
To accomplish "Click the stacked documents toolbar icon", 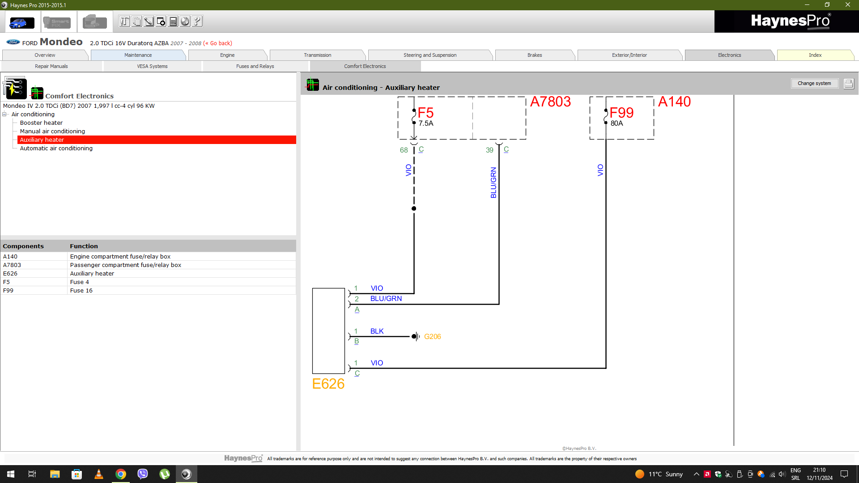I will [137, 21].
